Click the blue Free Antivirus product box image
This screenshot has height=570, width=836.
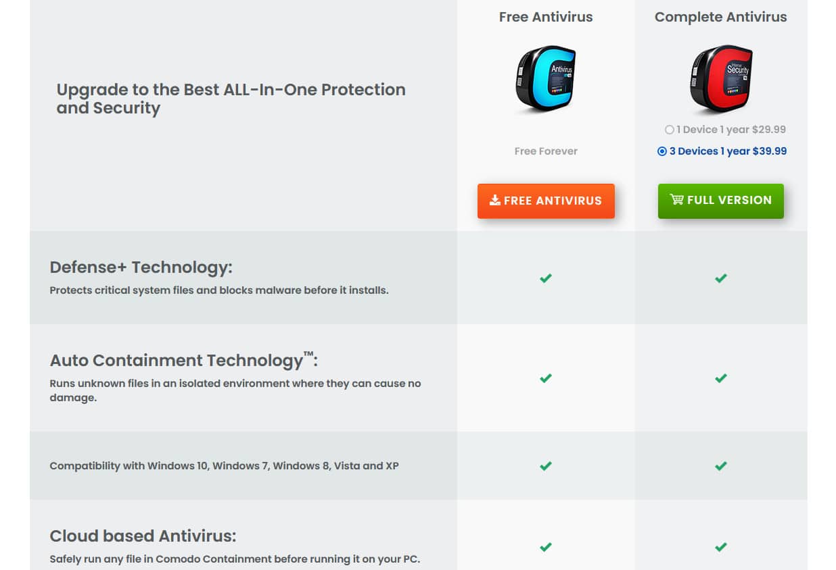546,79
